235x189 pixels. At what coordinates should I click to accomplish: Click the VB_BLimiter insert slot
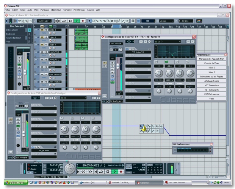pyautogui.click(x=44, y=150)
